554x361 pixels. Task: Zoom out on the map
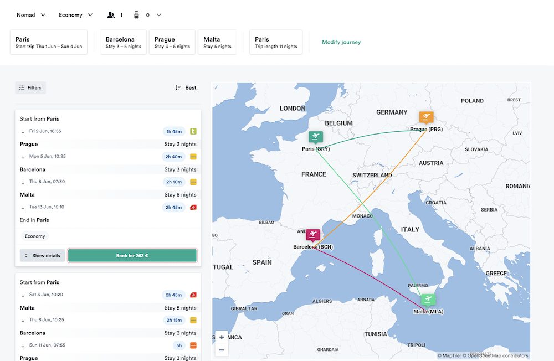coord(222,350)
